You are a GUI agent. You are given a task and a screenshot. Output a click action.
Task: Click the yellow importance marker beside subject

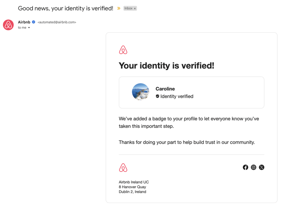tap(119, 8)
